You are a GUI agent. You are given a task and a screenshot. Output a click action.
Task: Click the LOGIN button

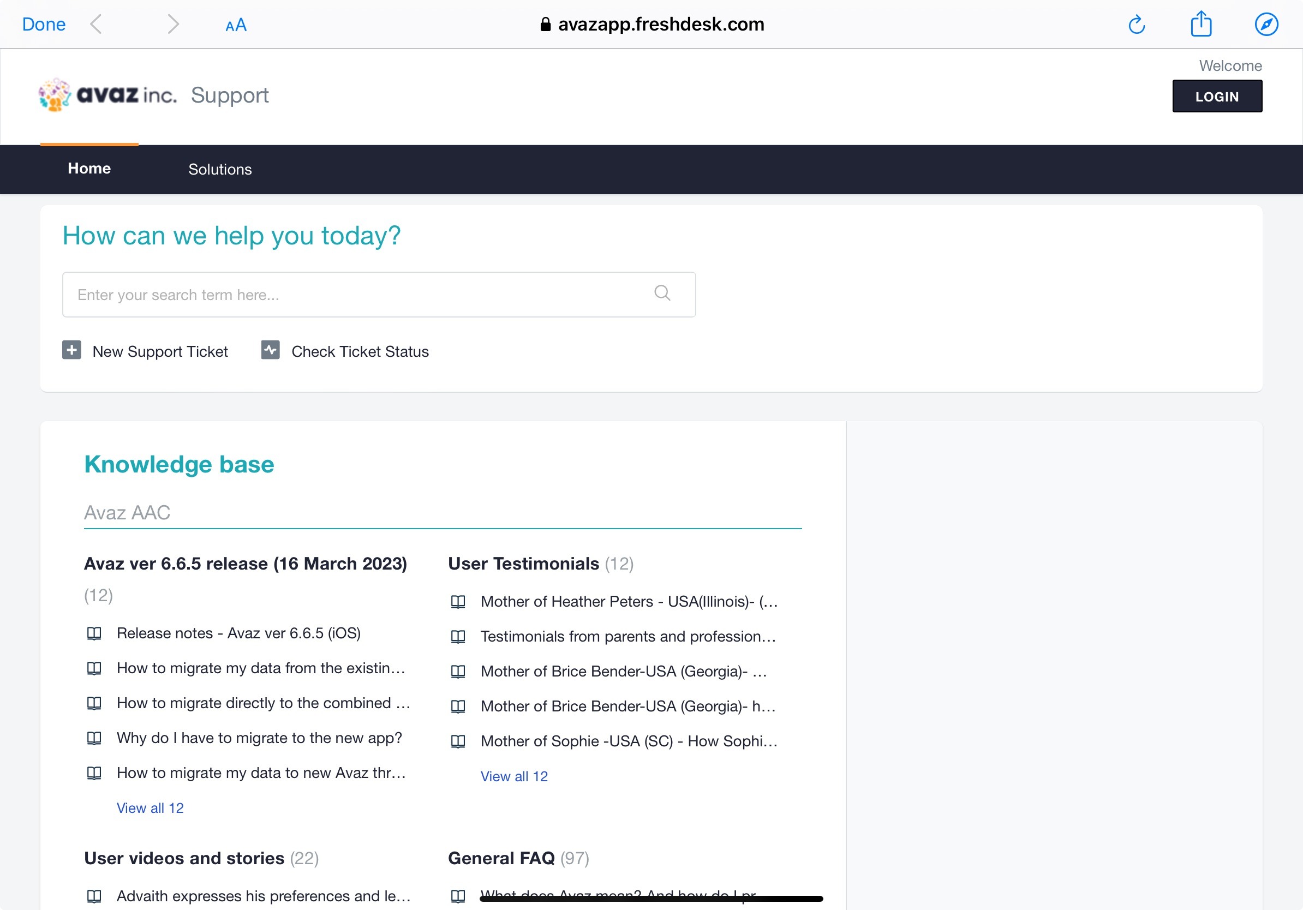pyautogui.click(x=1217, y=96)
